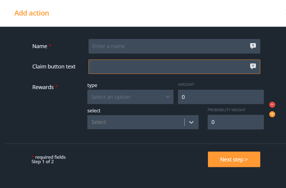Viewport: 286px width, 188px height.
Task: Open translations for the Claim button text field
Action: pyautogui.click(x=253, y=66)
